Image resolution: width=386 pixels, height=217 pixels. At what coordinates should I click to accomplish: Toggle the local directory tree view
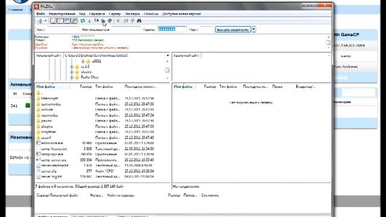click(x=60, y=21)
